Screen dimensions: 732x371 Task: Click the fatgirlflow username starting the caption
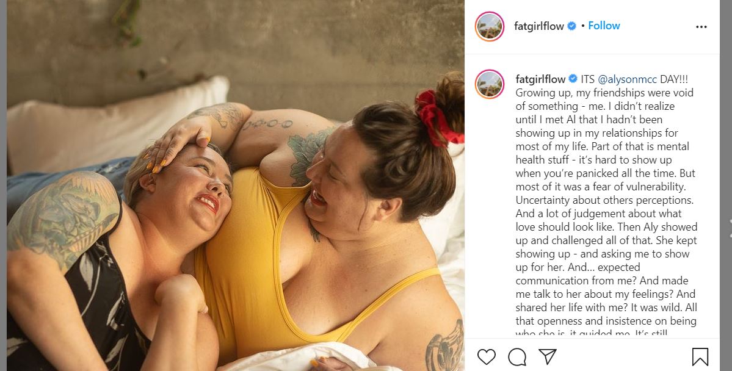[540, 79]
